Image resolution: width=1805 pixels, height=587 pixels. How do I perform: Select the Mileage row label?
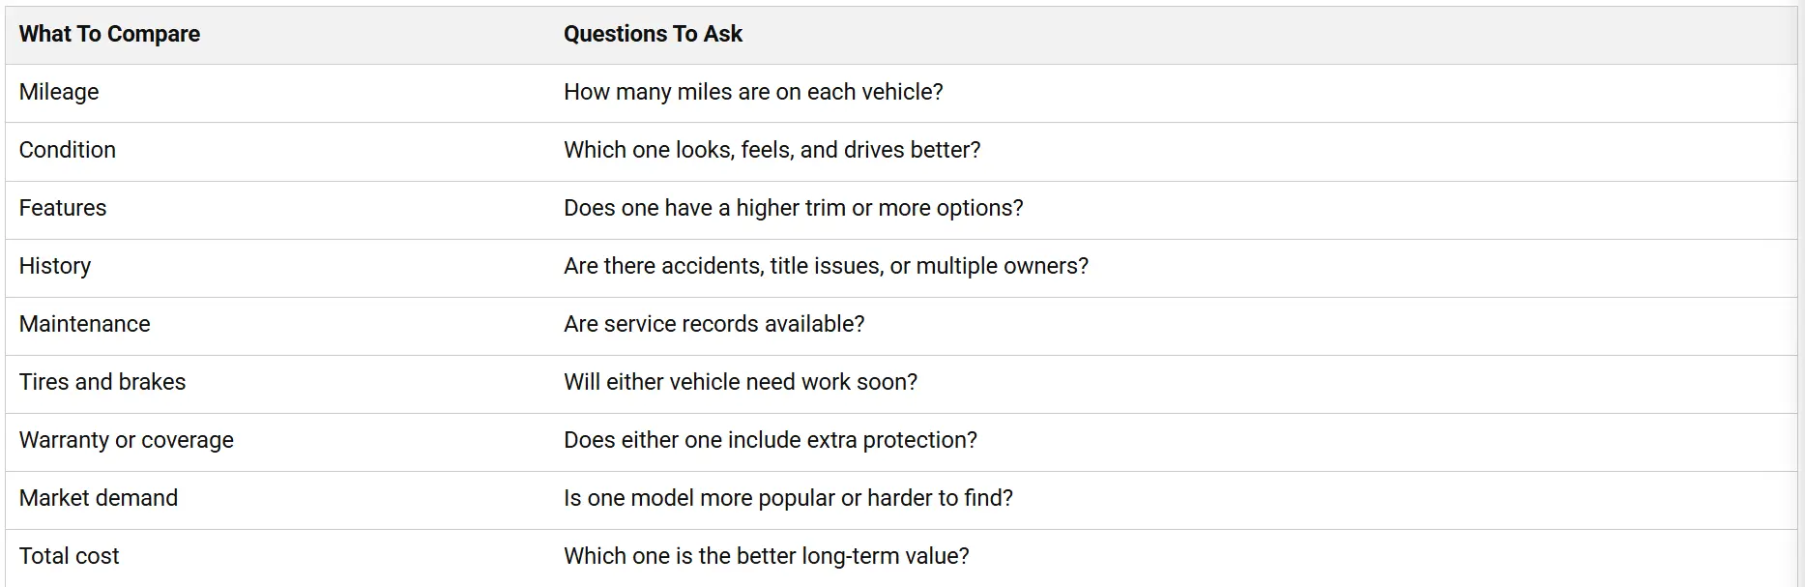pos(59,92)
